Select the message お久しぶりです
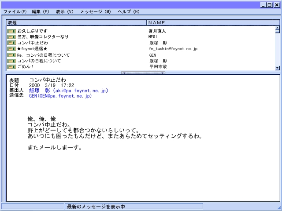The width and height of the screenshot is (282, 211). [x=32, y=31]
